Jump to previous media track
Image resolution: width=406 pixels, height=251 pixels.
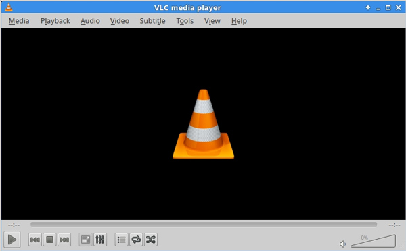(x=35, y=240)
